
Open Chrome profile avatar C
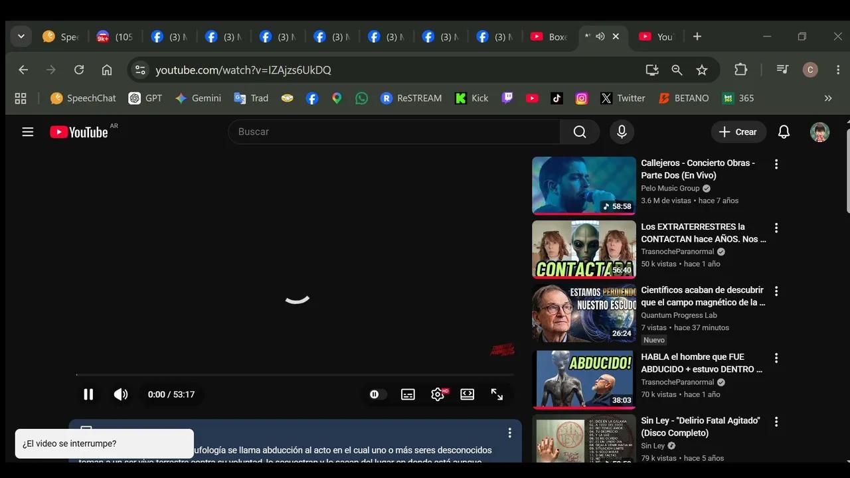pos(810,70)
